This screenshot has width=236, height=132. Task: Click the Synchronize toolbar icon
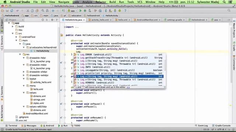[12, 11]
